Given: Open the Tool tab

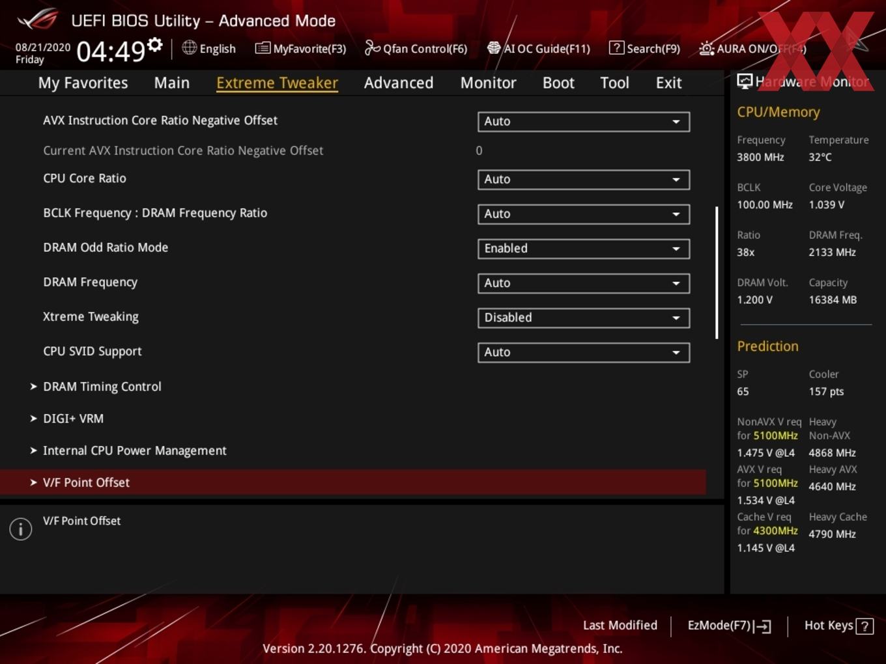Looking at the screenshot, I should (614, 83).
